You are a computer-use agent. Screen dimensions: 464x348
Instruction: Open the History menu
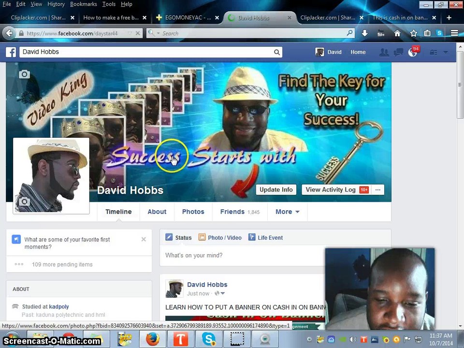tap(56, 4)
